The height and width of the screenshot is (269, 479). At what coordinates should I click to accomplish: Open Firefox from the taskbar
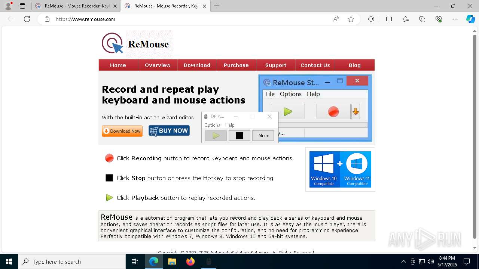[190, 262]
